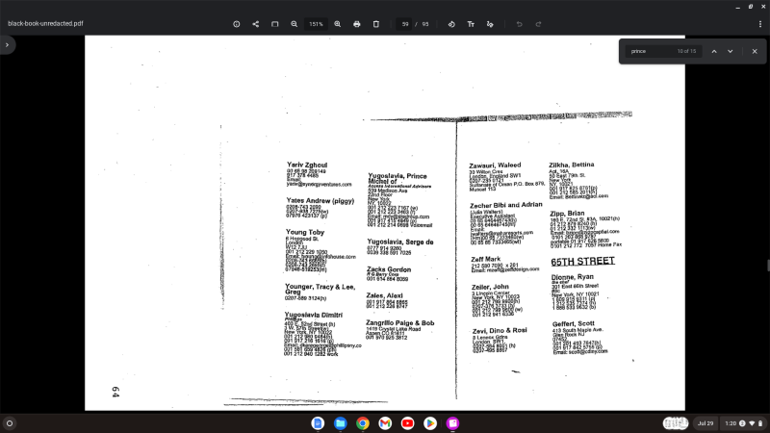Click the page number 64 in margin

[115, 392]
